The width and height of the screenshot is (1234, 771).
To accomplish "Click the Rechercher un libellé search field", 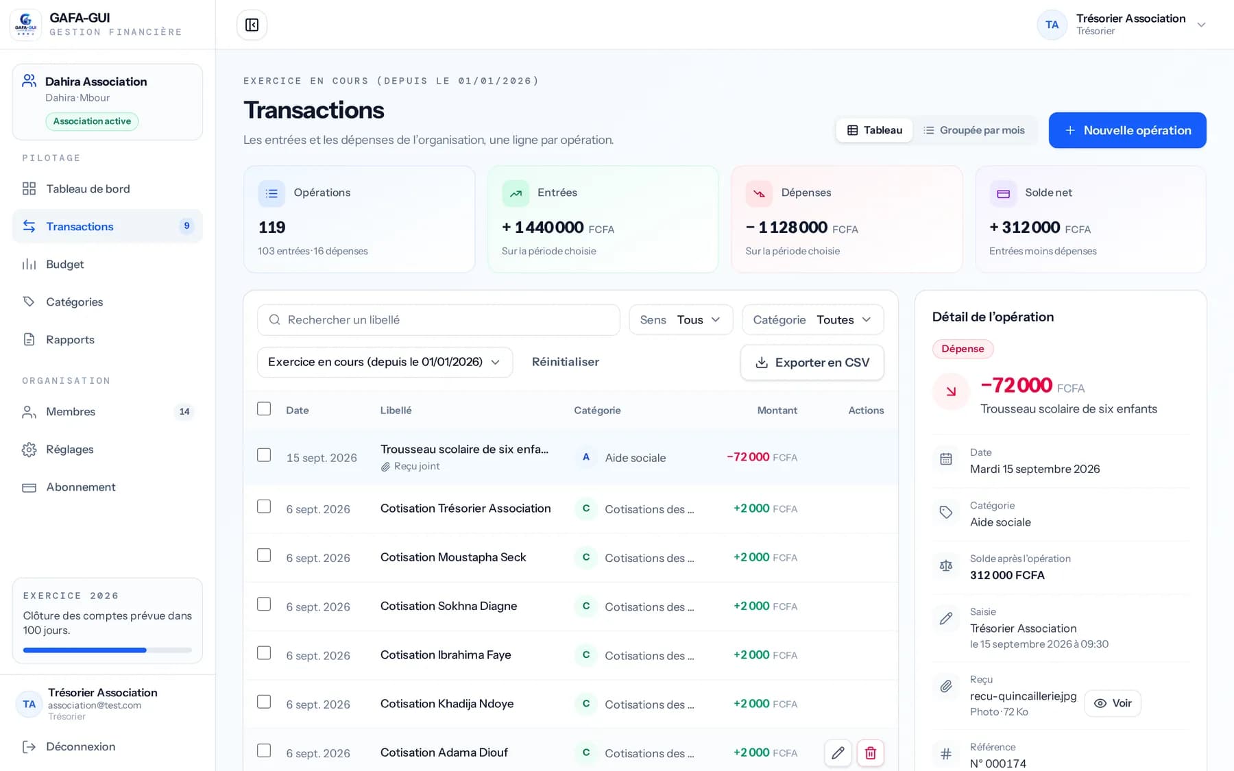I will click(439, 320).
